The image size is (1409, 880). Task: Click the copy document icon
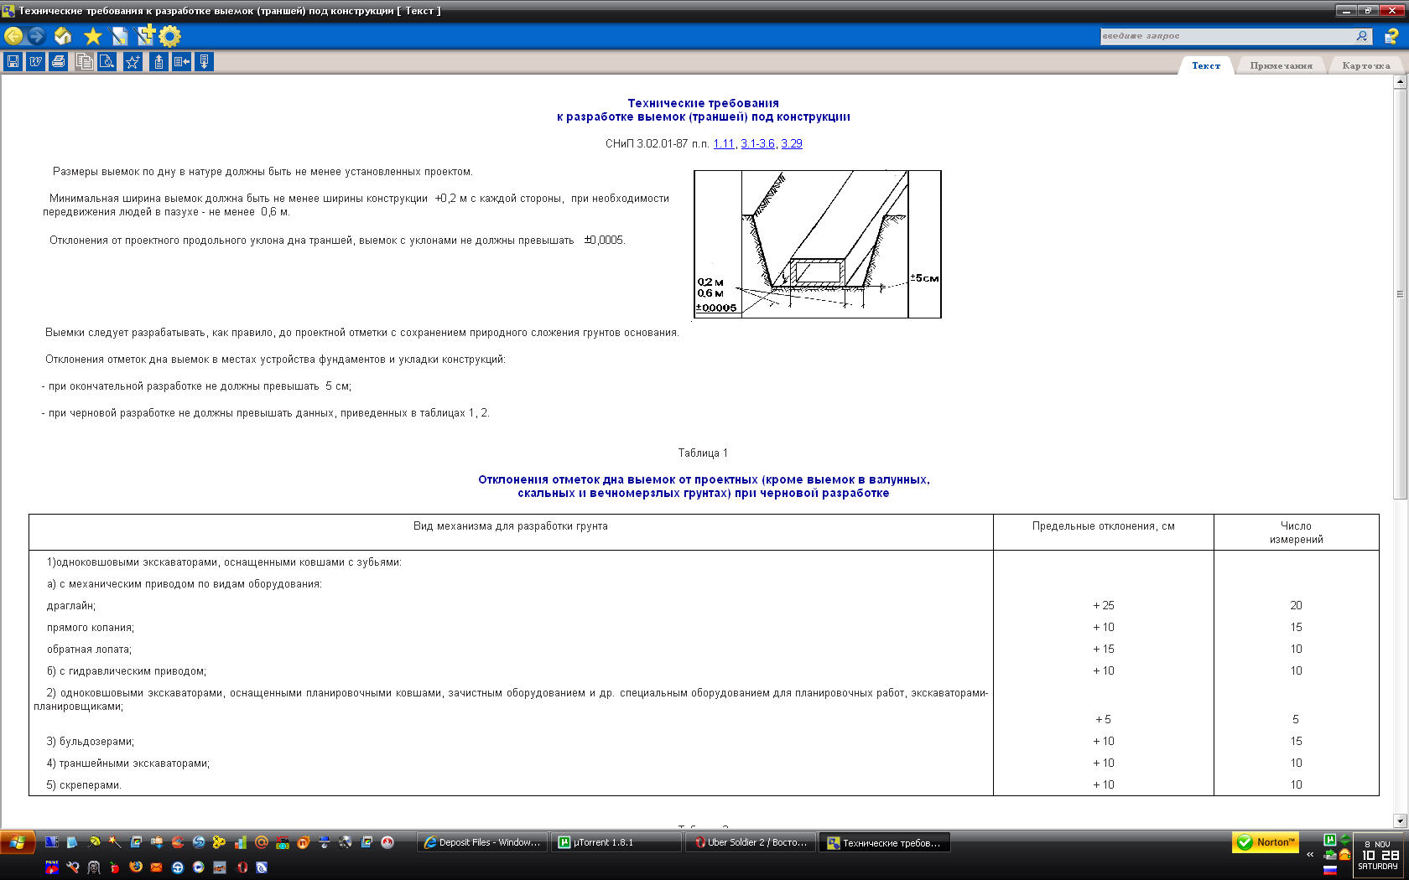click(x=84, y=62)
